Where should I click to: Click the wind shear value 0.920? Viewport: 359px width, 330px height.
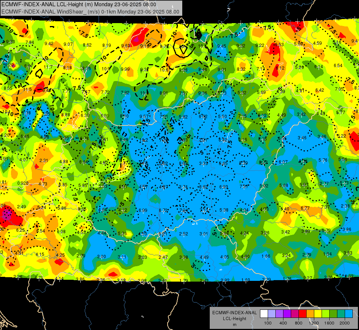23,183
